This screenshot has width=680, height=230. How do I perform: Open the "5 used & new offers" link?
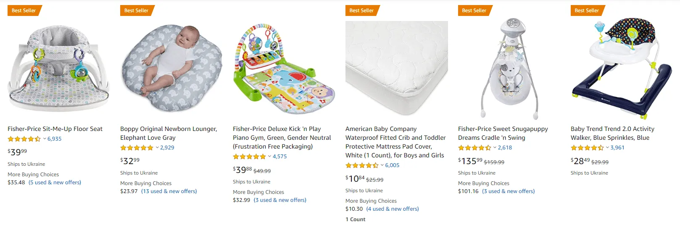coord(55,183)
